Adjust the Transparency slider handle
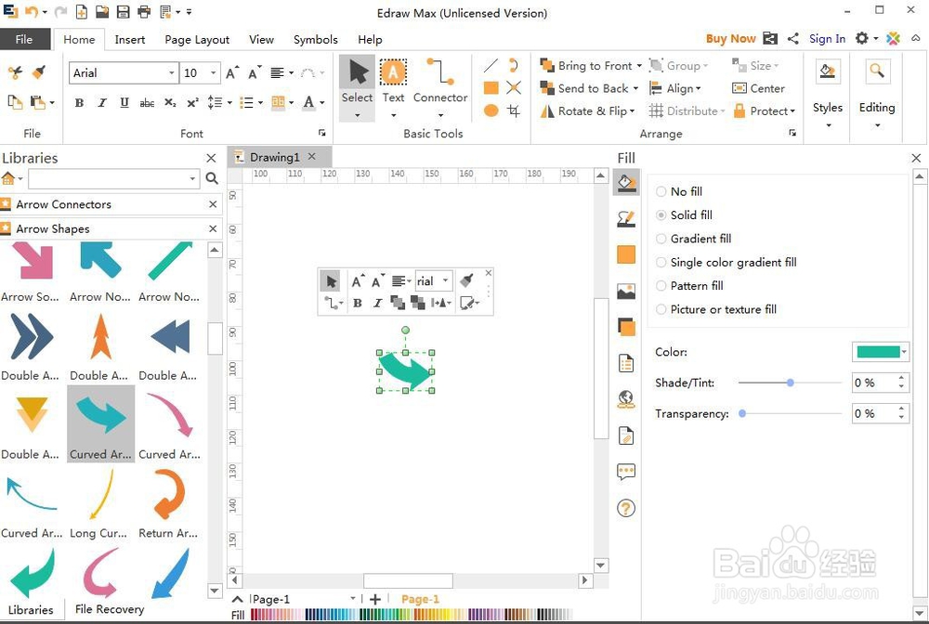 coord(741,413)
